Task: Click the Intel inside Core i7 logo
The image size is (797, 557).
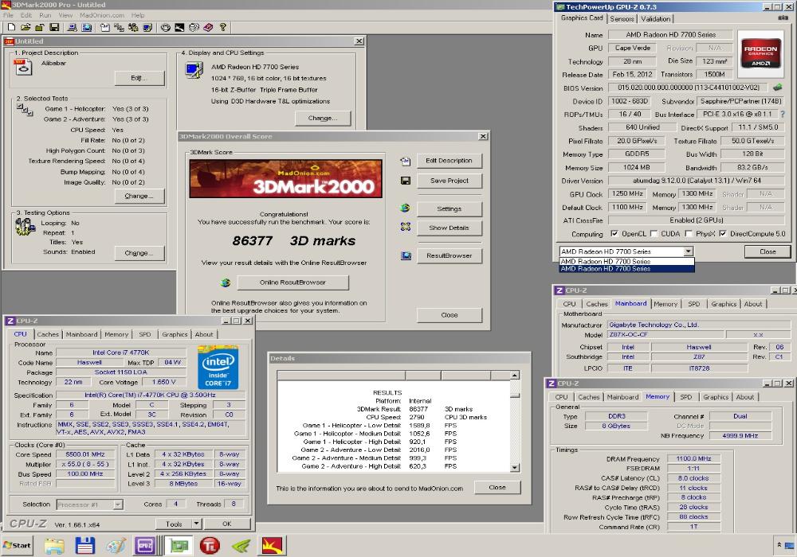Action: click(218, 368)
